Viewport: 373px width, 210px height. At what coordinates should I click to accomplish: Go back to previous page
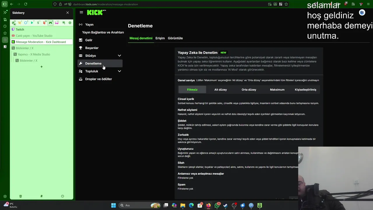click(12, 4)
